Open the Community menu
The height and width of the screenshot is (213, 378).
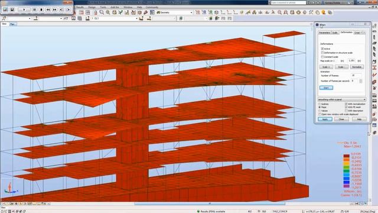click(x=152, y=7)
